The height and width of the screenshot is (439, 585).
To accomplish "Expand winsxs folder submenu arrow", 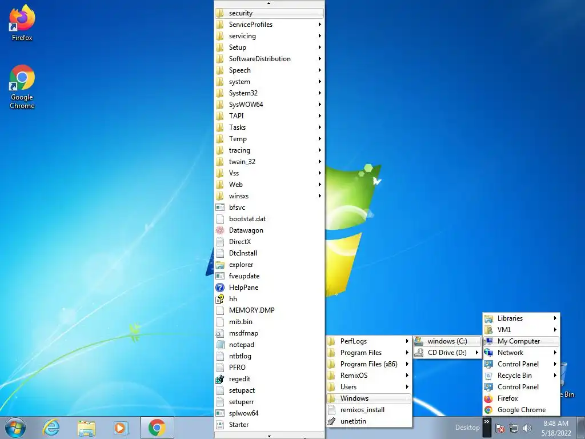I will [320, 196].
